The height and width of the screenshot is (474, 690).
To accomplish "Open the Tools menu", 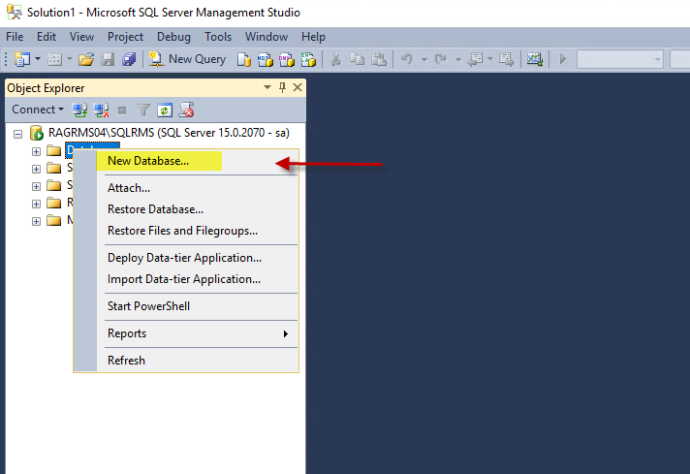I will (x=218, y=37).
